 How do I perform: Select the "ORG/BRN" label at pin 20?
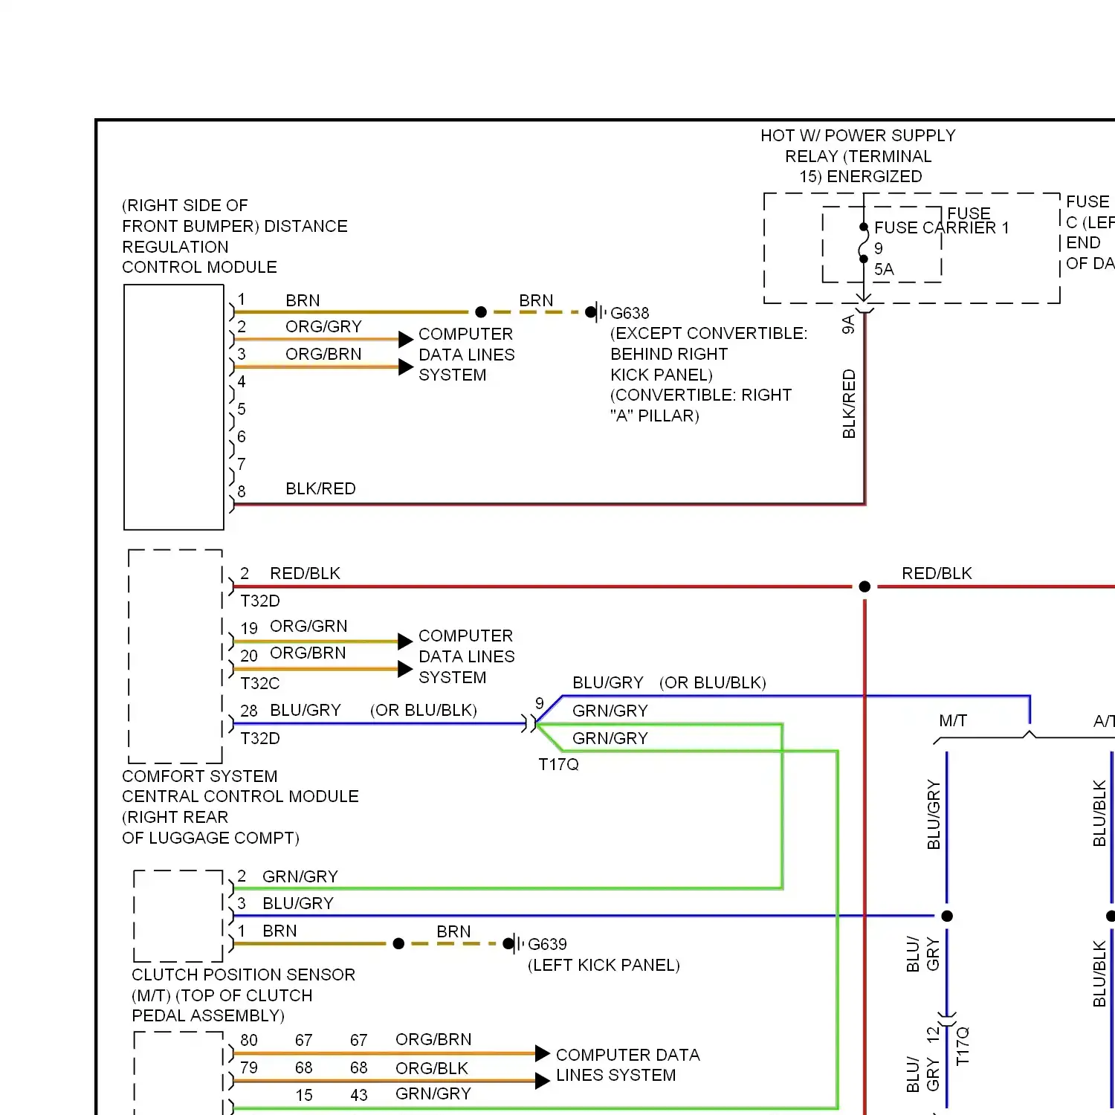[308, 653]
